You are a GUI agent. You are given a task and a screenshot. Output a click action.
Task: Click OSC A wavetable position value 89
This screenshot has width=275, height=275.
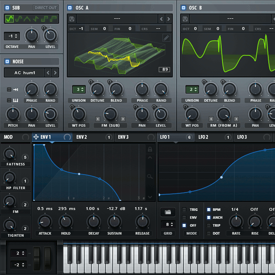[165, 69]
